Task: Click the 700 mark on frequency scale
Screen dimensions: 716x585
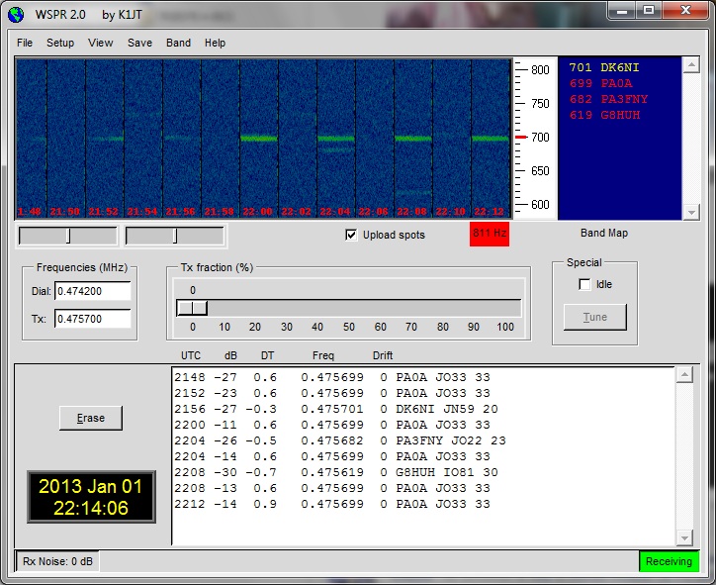Action: click(540, 138)
